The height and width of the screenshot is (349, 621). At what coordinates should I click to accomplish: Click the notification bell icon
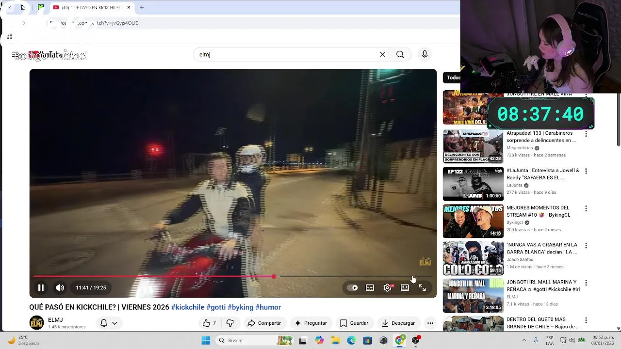coord(103,323)
